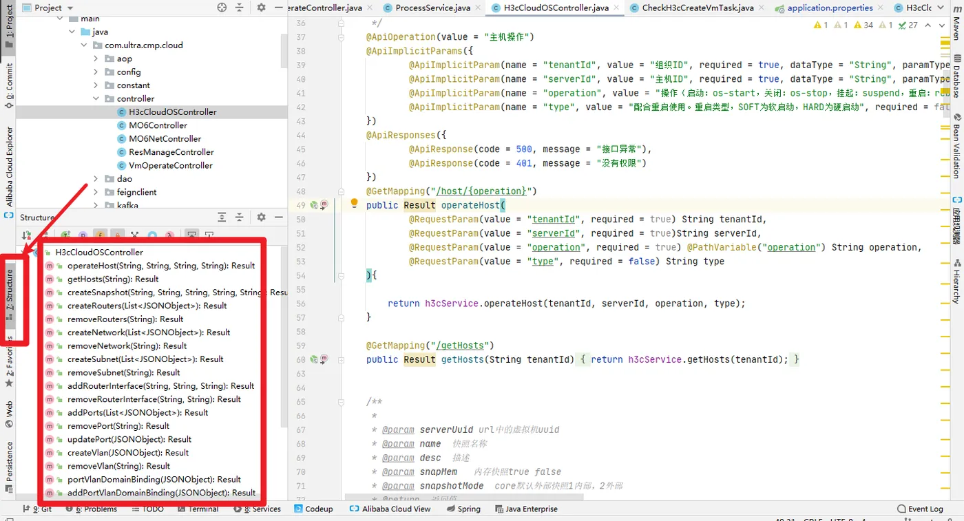Open Project panel settings gear
The image size is (964, 521).
click(261, 8)
